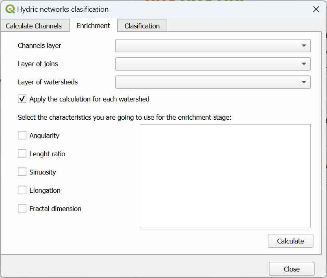This screenshot has height=278, width=327.
Task: Click the 'Select the characteristics' instruction text
Action: [x=124, y=117]
